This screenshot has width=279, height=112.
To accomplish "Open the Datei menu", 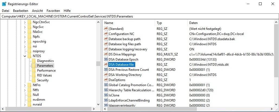I will point(5,11).
